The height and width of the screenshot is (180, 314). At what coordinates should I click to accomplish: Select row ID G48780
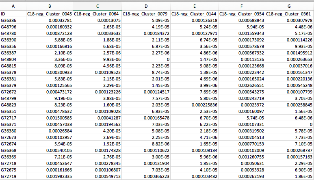coord(13,33)
